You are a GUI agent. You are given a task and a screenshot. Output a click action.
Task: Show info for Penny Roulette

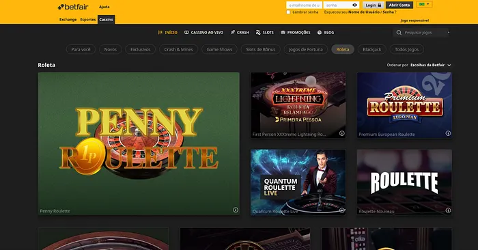236,210
